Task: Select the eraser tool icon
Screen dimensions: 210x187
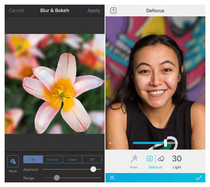Action: click(161, 159)
